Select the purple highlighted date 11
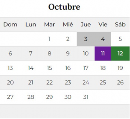Screen dimensions: 130x119 103,54
